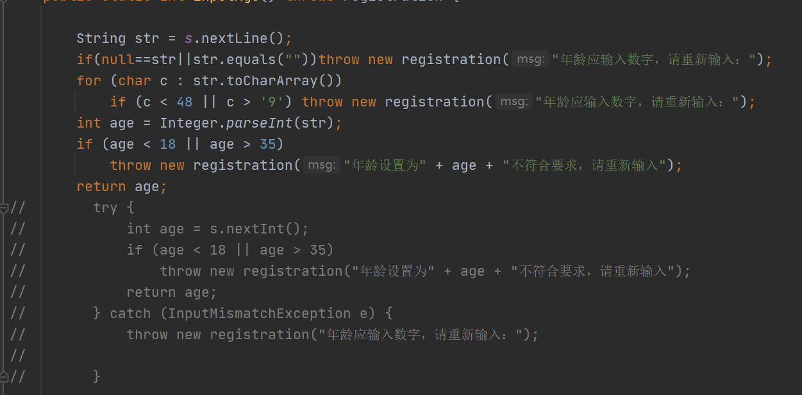
Task: Click 'String' type at the declaration line
Action: 101,38
